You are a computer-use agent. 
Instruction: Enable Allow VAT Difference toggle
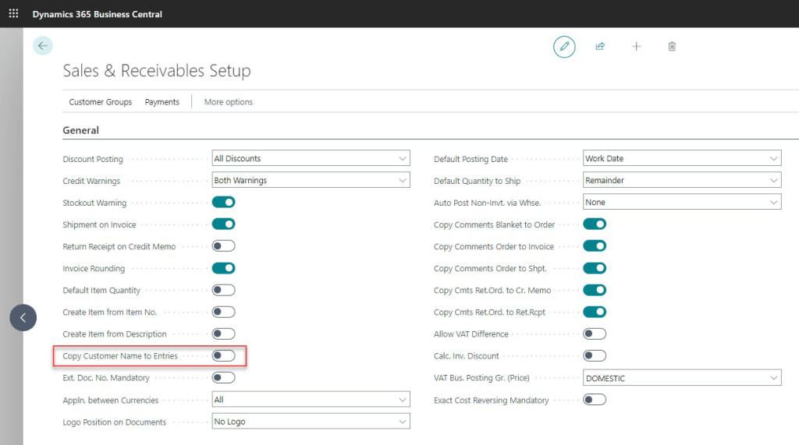[x=595, y=334]
